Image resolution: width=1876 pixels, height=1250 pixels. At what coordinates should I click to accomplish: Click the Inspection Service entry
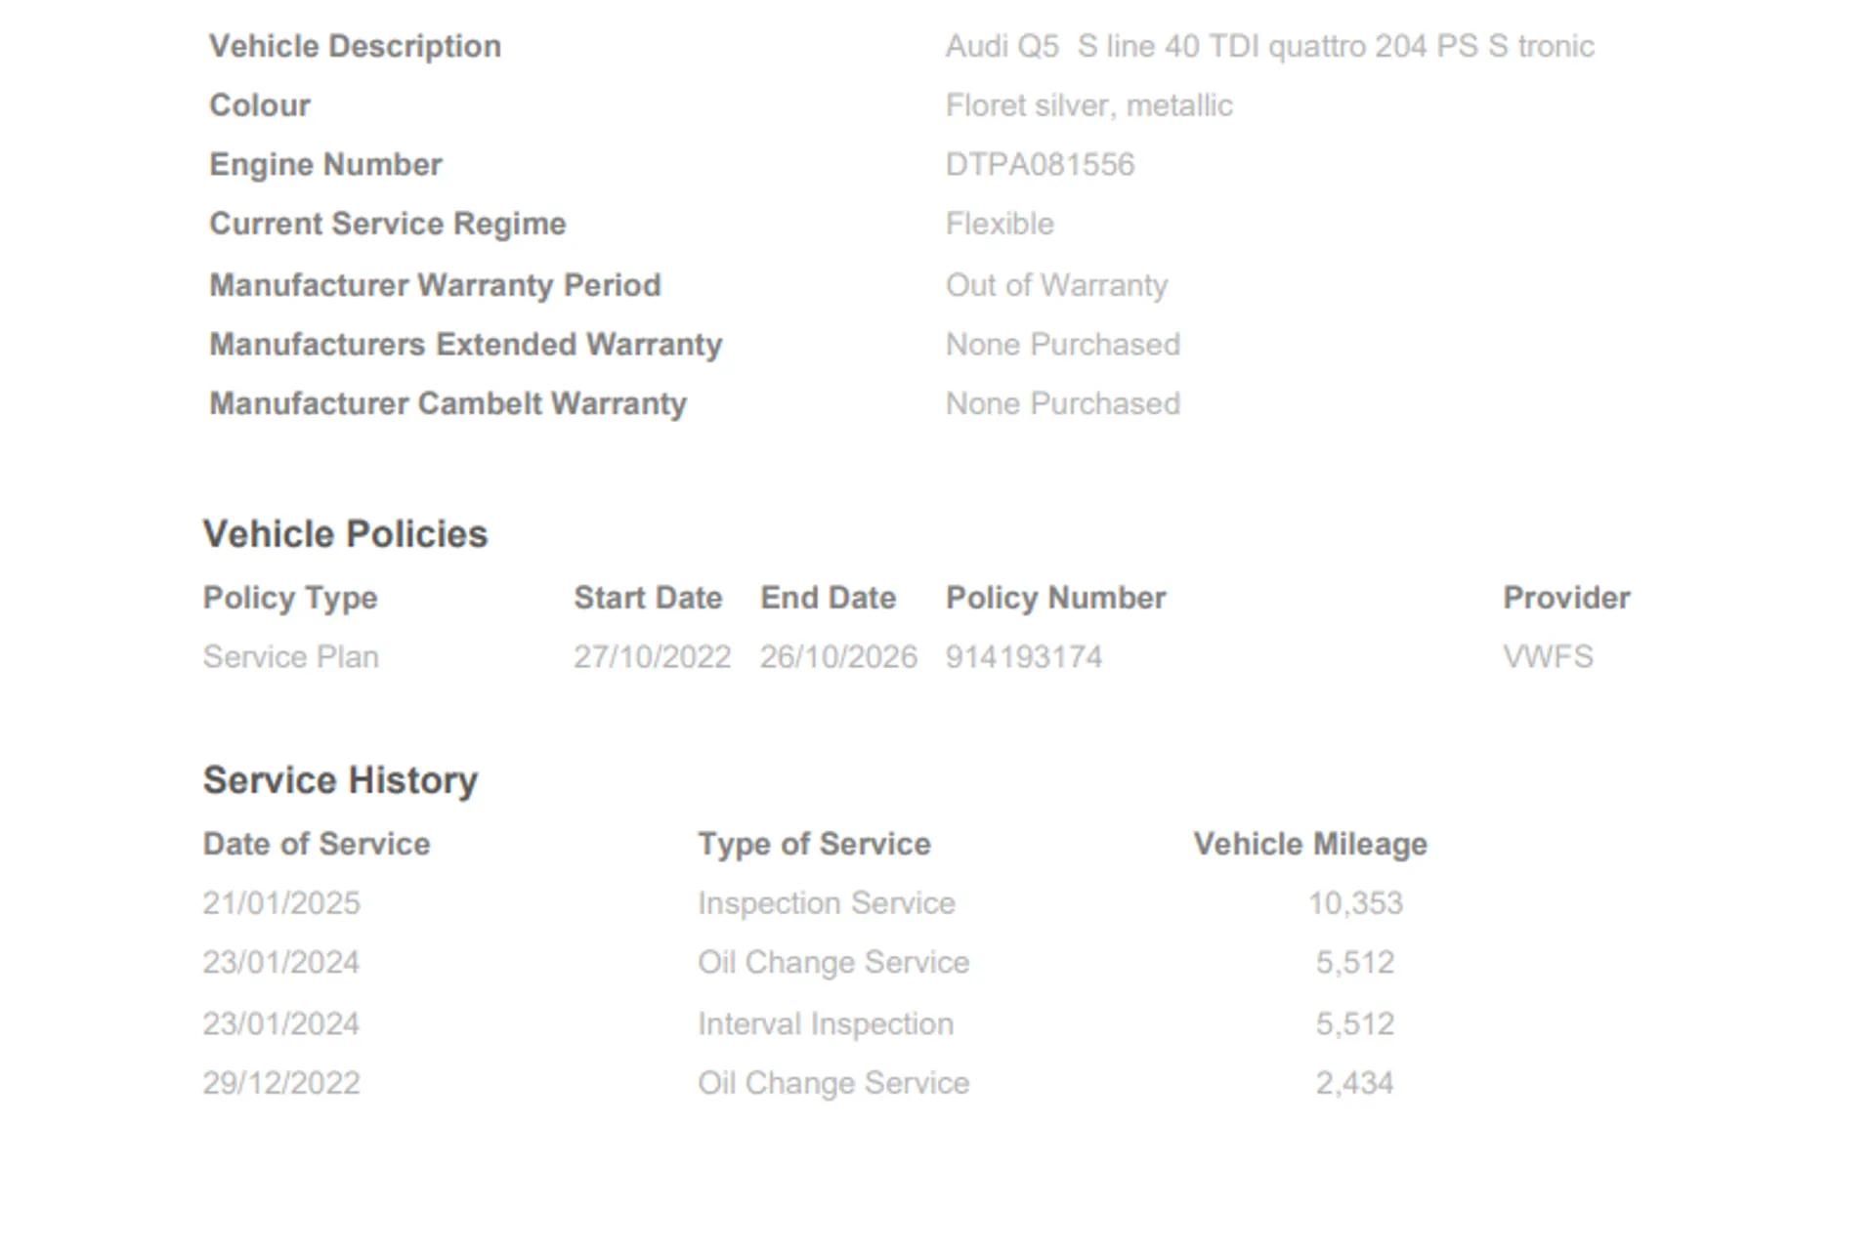point(826,903)
